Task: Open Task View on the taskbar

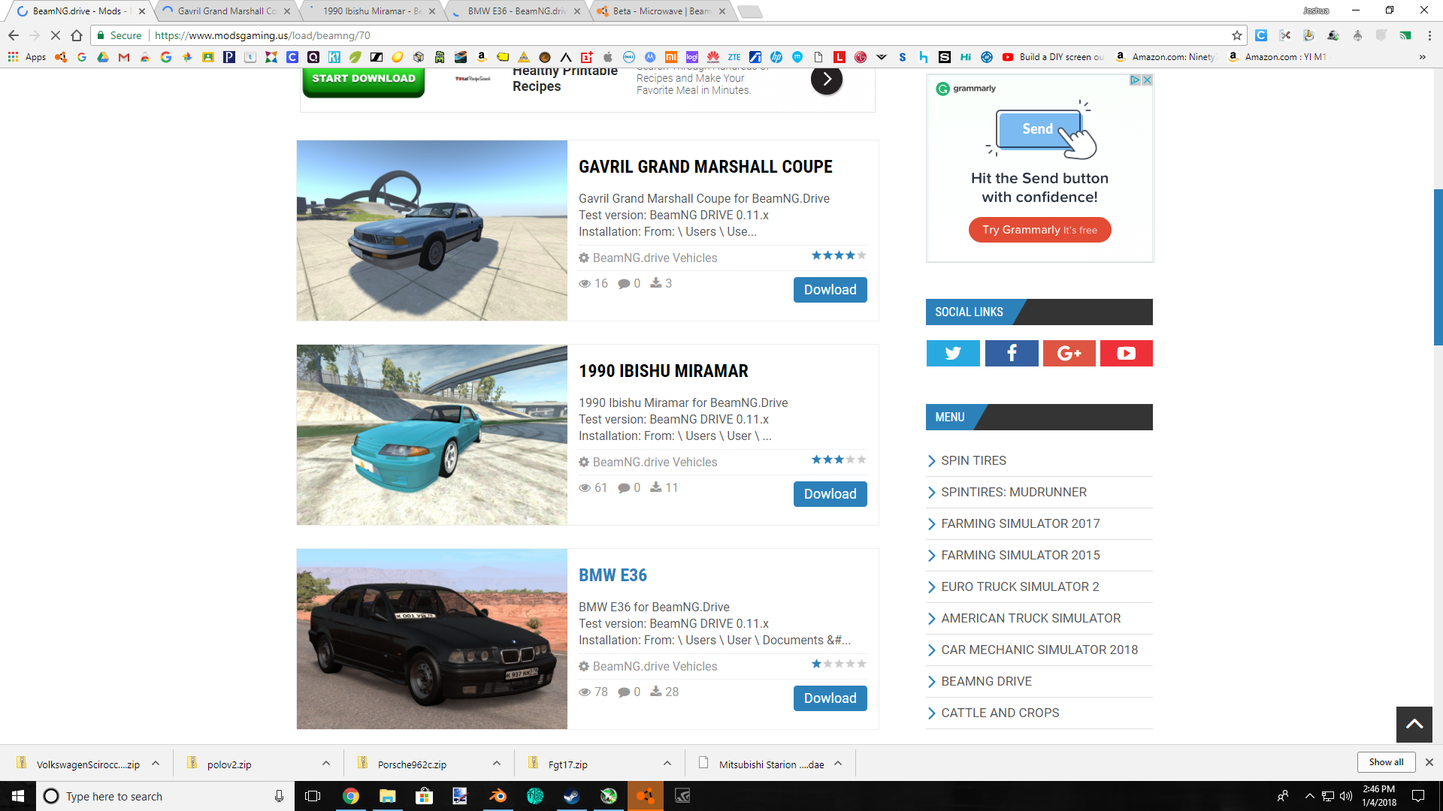Action: pos(313,796)
